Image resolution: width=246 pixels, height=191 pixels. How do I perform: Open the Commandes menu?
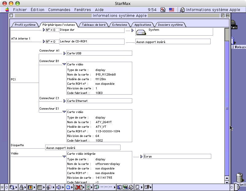click(59, 10)
